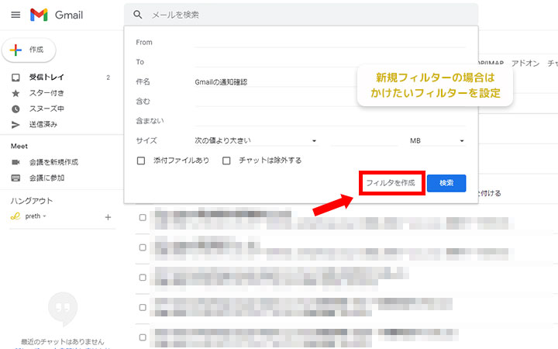Open the MB size unit dropdown
The image size is (558, 349).
(437, 140)
